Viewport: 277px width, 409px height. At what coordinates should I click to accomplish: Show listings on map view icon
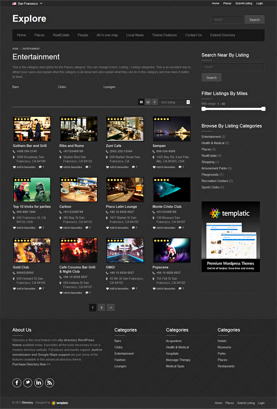(x=154, y=102)
